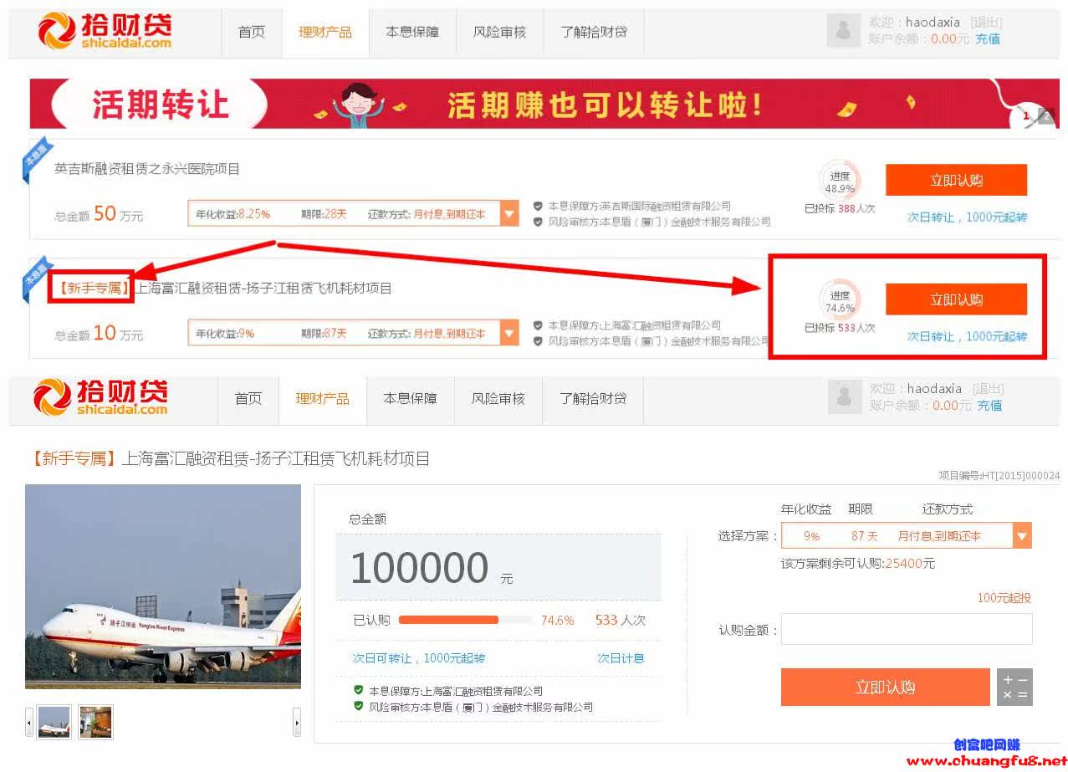Open the 8.25% 28天 plan combo box
This screenshot has width=1068, height=772.
[x=353, y=213]
